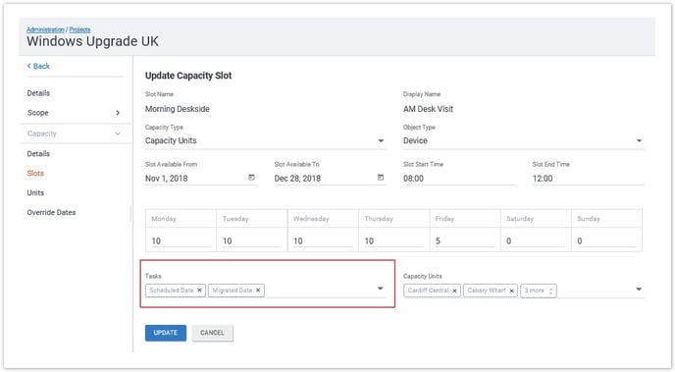
Task: Click the Update Capacity Slot heading
Action: tap(188, 76)
